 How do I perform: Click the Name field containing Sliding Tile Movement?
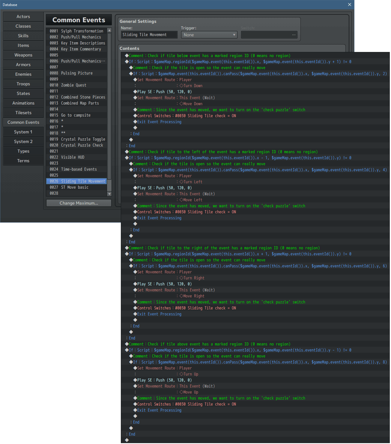(149, 35)
